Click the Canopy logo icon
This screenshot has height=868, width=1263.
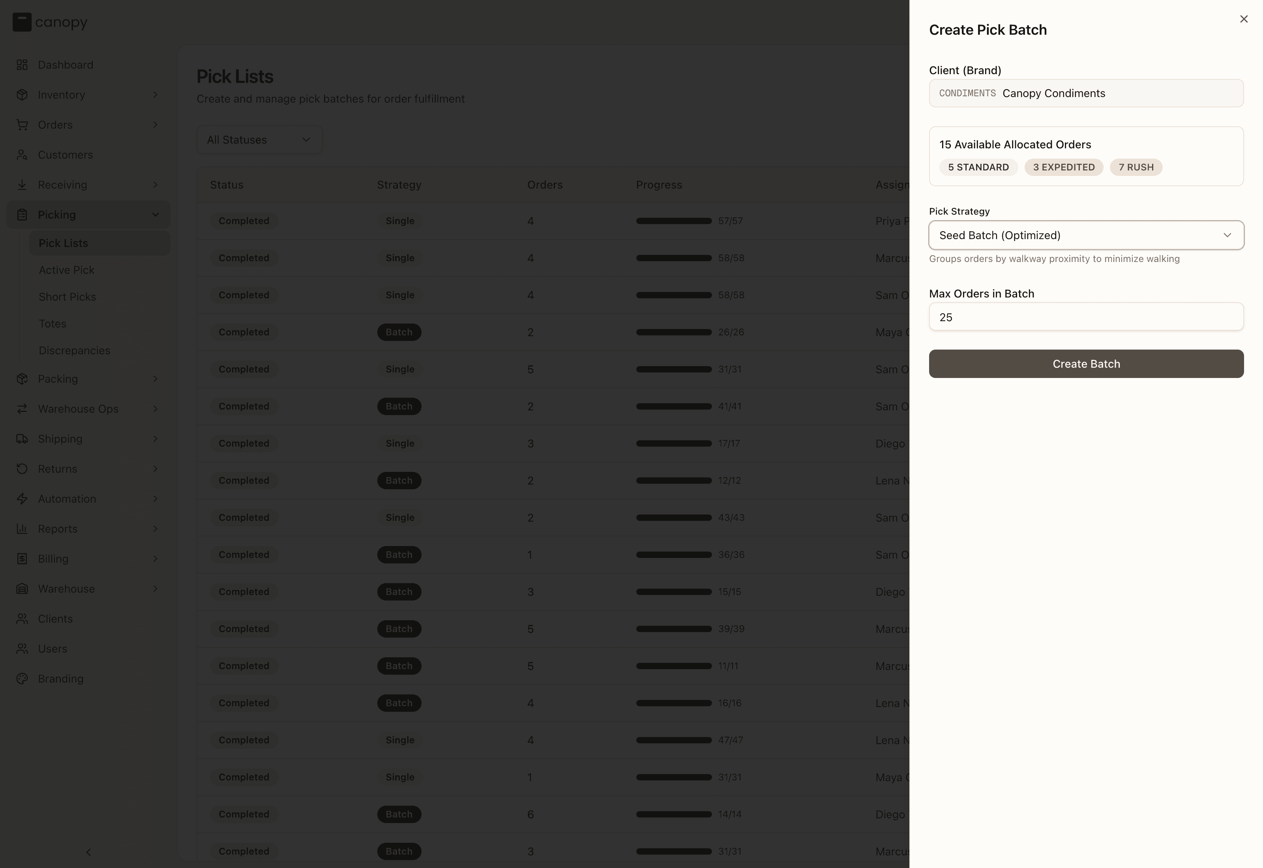tap(22, 22)
